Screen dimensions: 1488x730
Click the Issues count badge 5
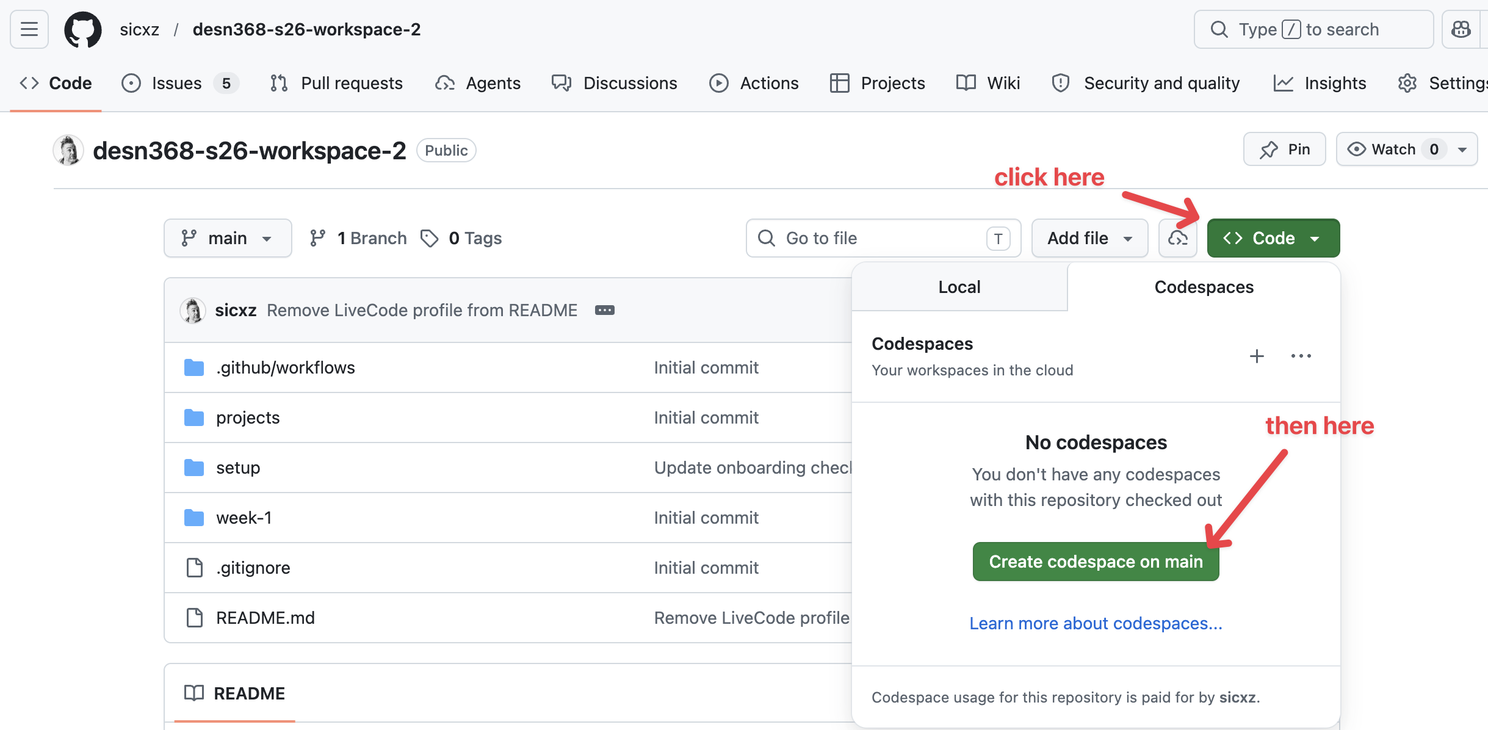click(x=226, y=83)
